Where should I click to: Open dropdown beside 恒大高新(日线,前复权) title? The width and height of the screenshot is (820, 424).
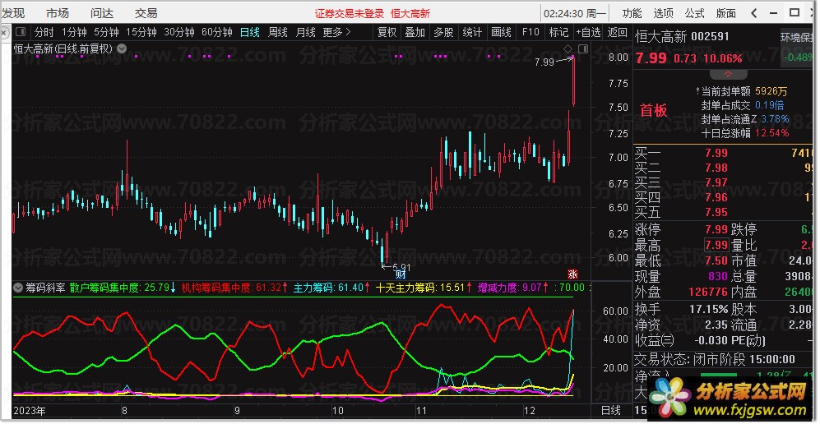click(122, 48)
